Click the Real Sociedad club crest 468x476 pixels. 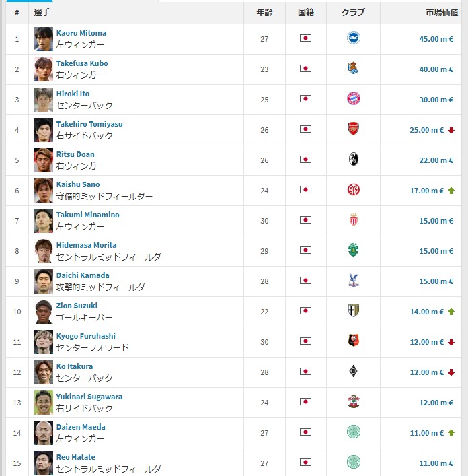coord(353,69)
